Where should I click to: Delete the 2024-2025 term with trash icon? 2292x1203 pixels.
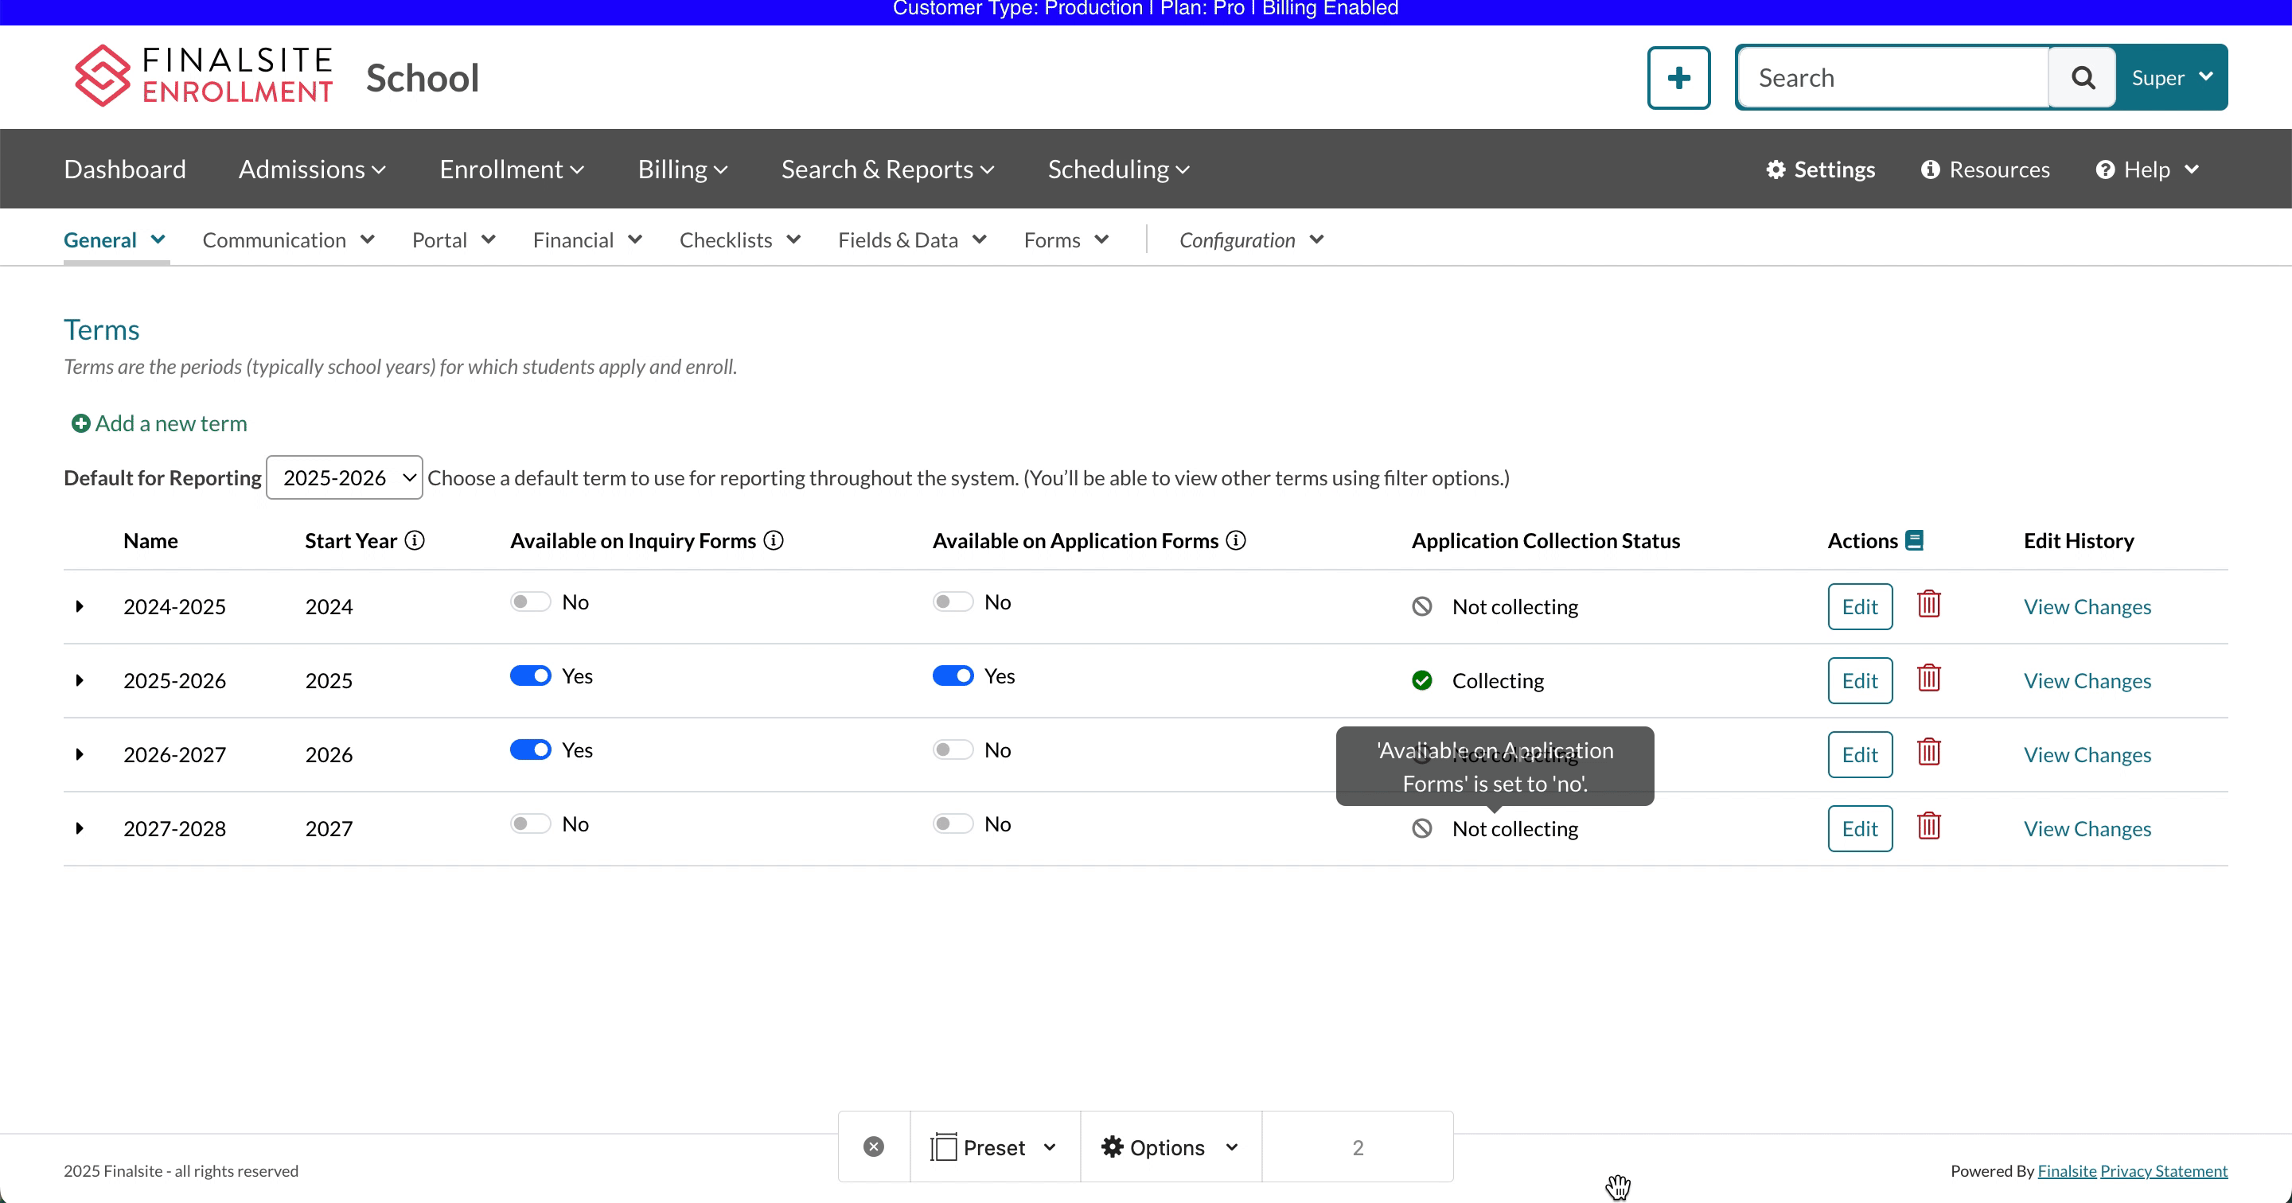point(1928,605)
